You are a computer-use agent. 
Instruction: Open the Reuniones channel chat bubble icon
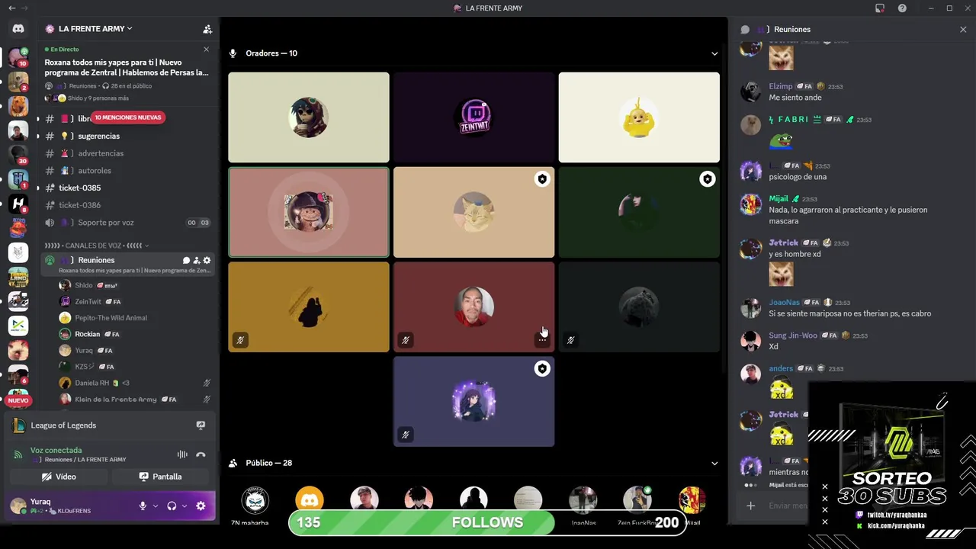pos(186,260)
